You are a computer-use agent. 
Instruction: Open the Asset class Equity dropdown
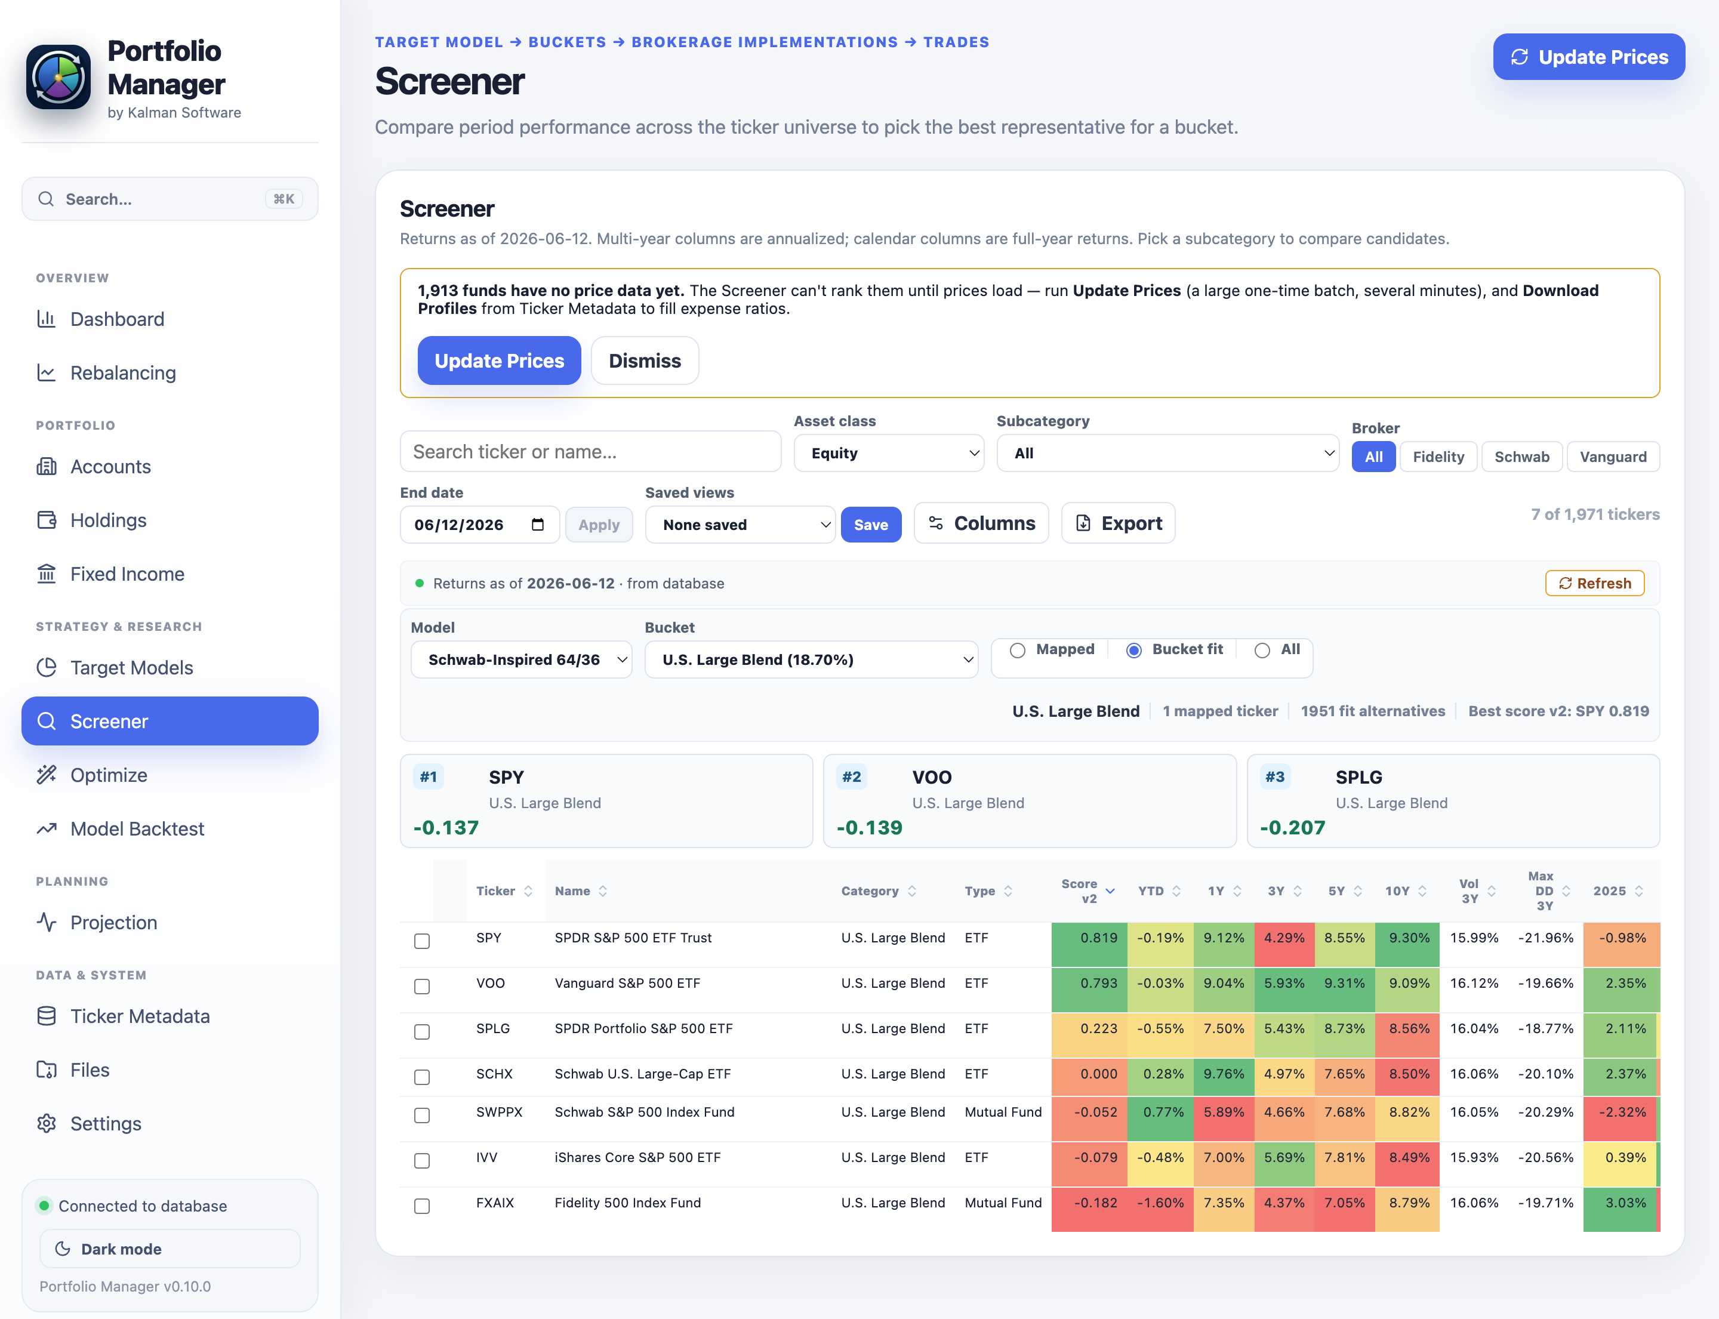[889, 453]
